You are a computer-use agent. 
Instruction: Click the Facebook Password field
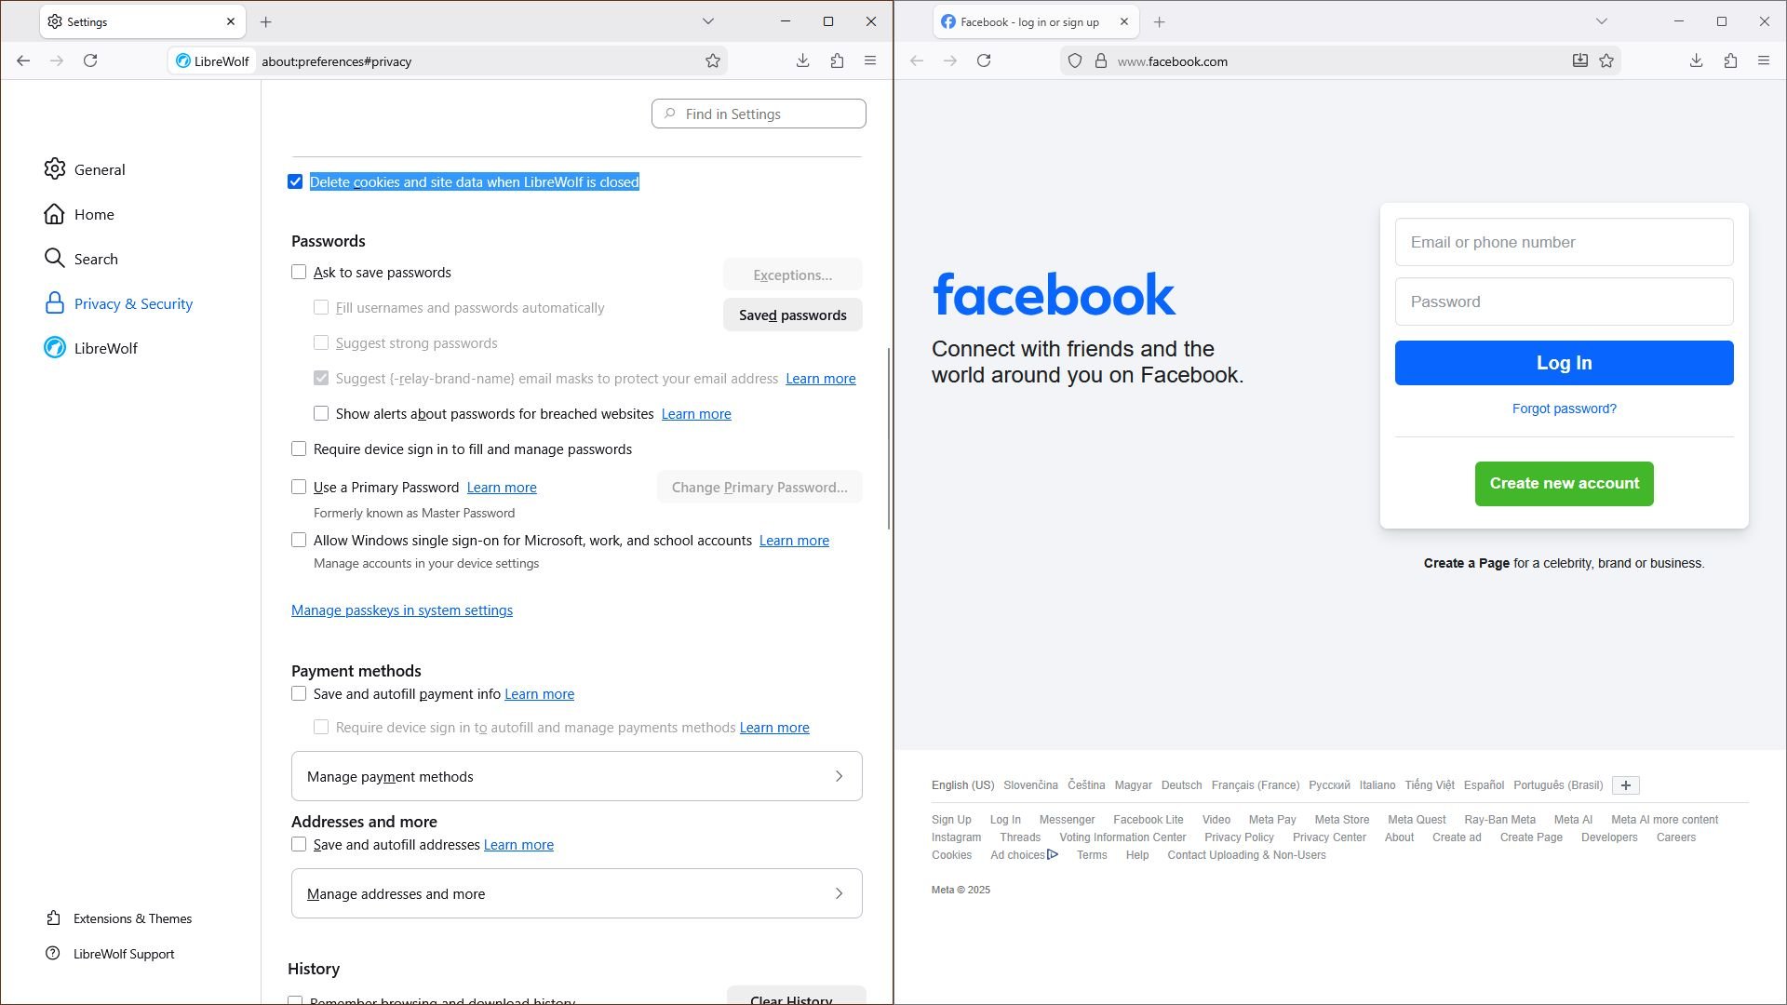coord(1564,301)
